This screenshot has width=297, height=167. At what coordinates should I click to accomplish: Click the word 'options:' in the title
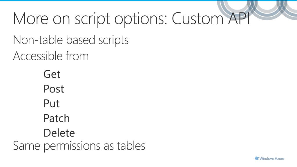141,19
